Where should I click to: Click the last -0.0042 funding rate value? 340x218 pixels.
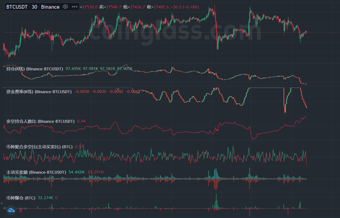point(133,92)
